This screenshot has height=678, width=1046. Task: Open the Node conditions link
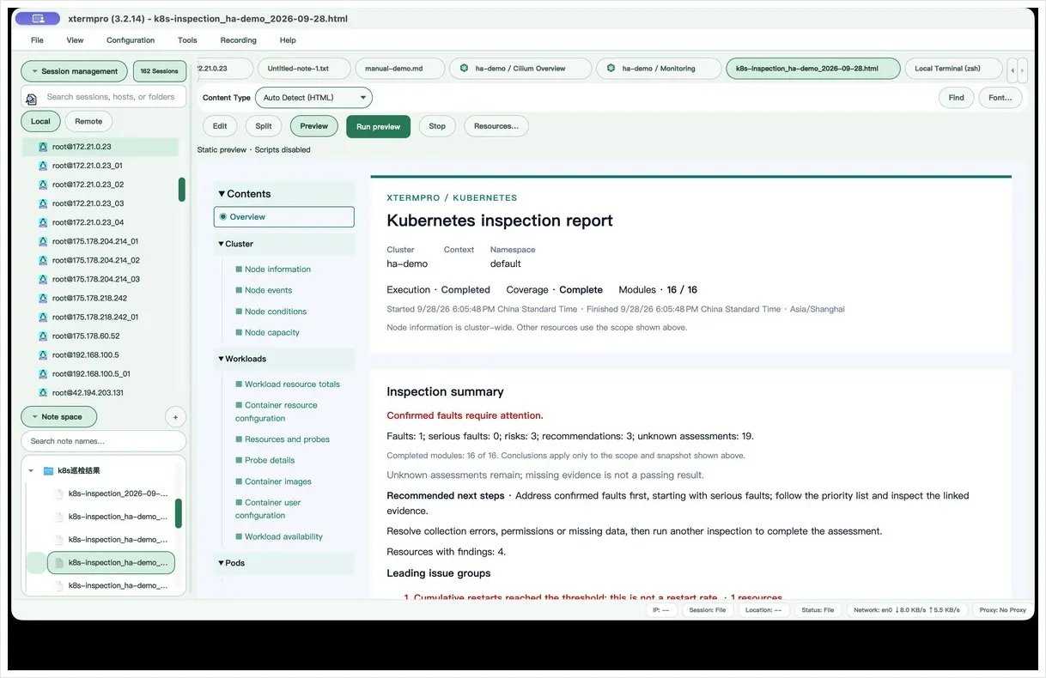coord(276,312)
